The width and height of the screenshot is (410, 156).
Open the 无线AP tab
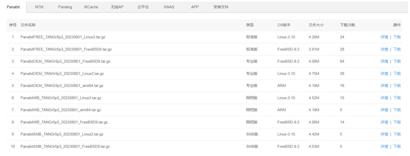[117, 7]
